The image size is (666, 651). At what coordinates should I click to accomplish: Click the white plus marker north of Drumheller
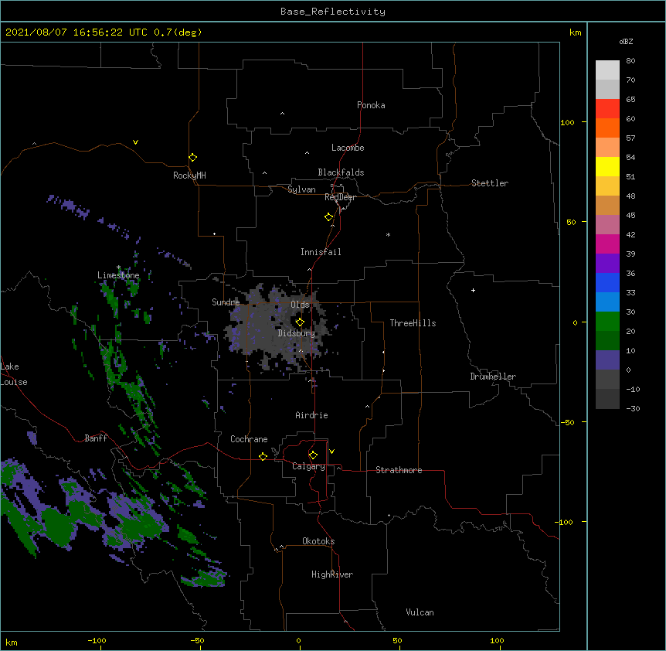point(473,290)
